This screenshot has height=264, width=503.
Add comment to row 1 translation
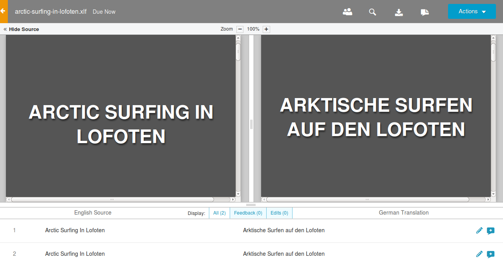click(x=490, y=231)
